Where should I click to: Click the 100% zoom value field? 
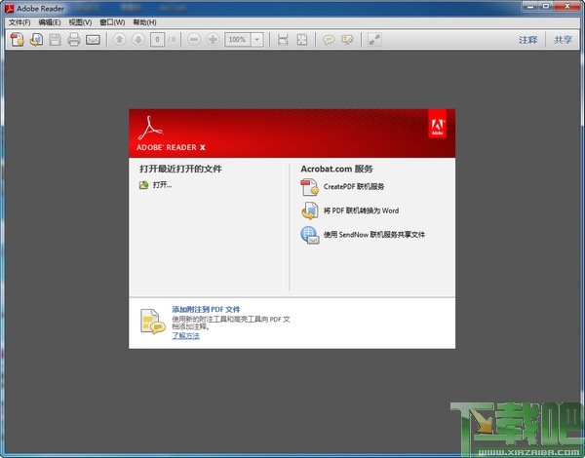click(238, 39)
